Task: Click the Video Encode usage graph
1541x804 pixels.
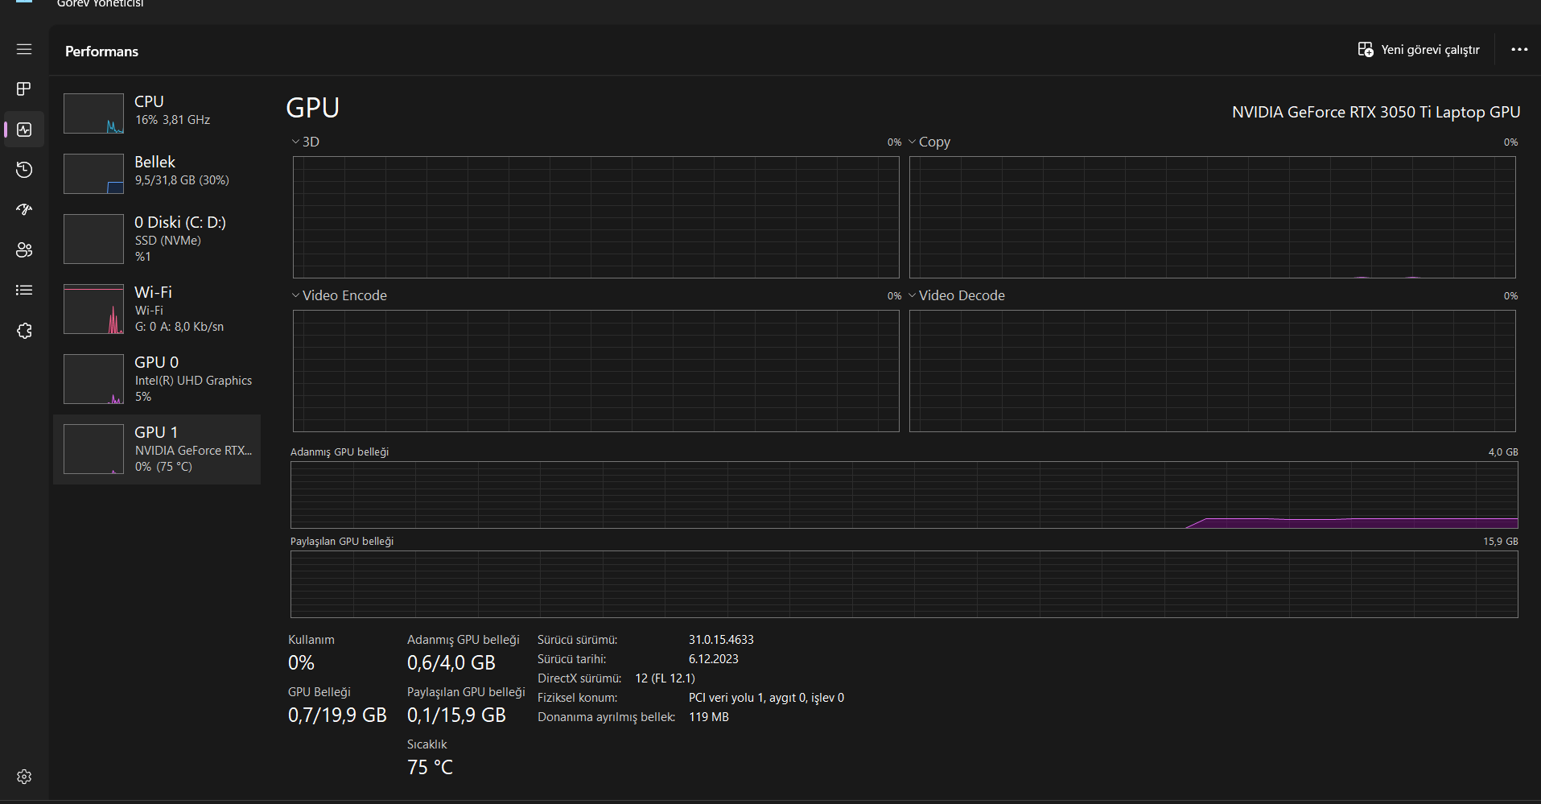Action: tap(595, 371)
